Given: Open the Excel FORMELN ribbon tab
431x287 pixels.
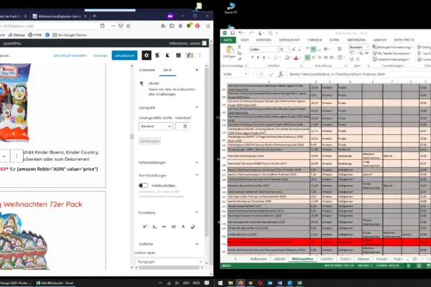Looking at the screenshot, I should click(315, 40).
